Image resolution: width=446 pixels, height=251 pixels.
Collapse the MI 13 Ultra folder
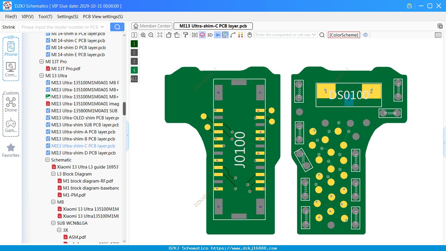pos(42,76)
